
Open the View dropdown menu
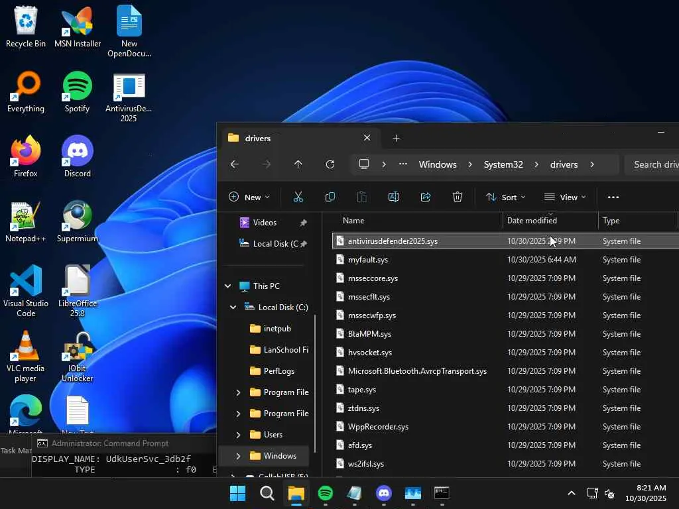click(565, 197)
